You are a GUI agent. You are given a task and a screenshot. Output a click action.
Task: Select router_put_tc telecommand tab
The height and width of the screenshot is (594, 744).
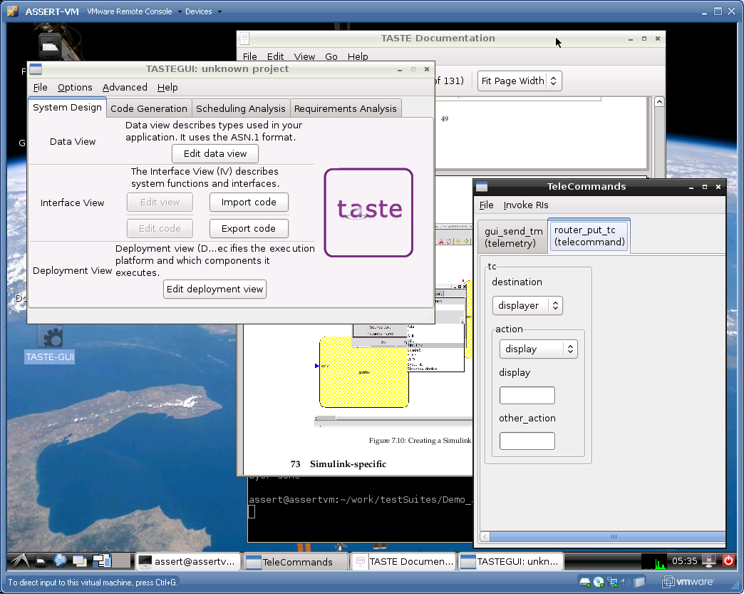[x=589, y=236]
